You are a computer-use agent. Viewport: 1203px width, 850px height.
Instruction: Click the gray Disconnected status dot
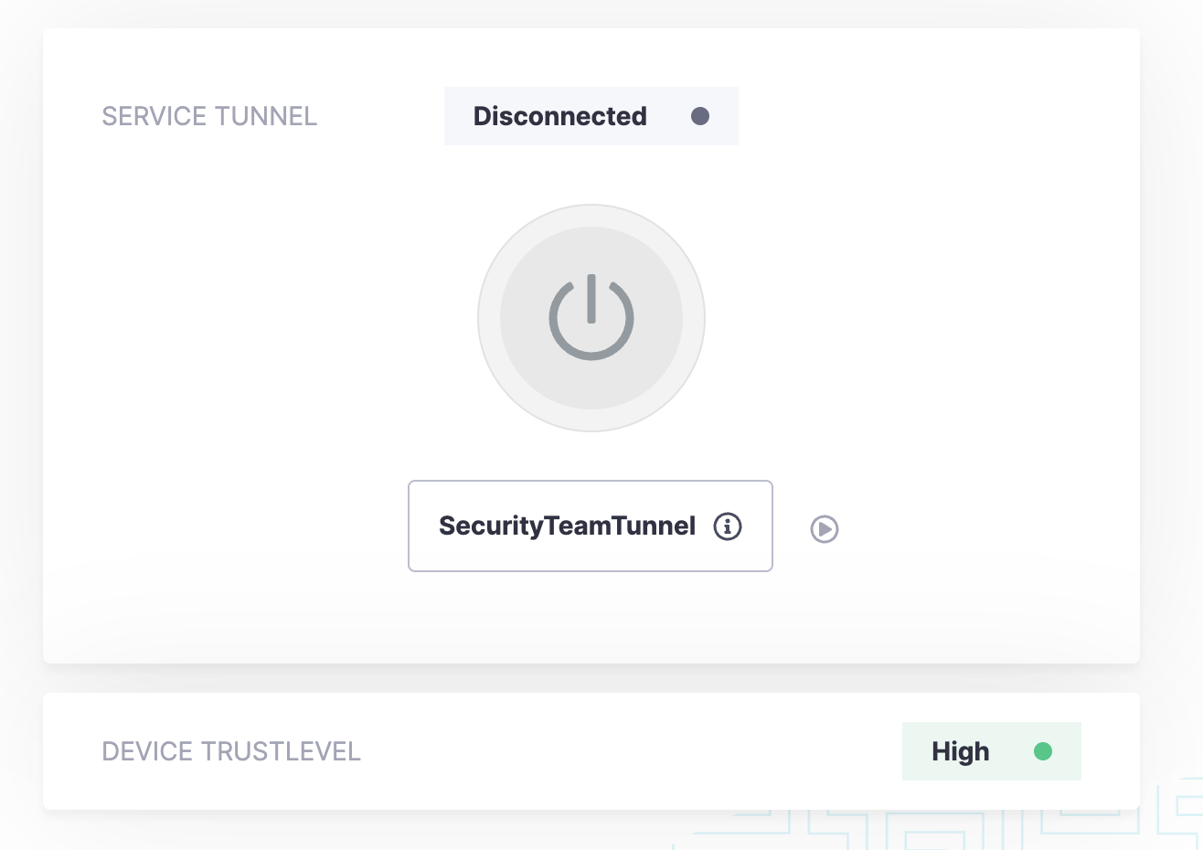coord(700,116)
